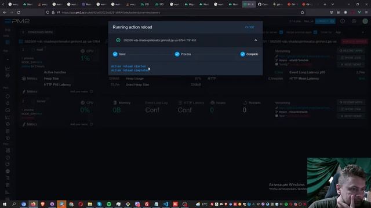Image resolution: width=371 pixels, height=208 pixels.
Task: Click the green success check beside server name
Action: 118,40
